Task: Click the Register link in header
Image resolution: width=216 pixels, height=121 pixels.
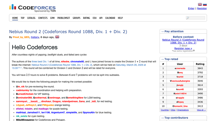Action: point(202,9)
